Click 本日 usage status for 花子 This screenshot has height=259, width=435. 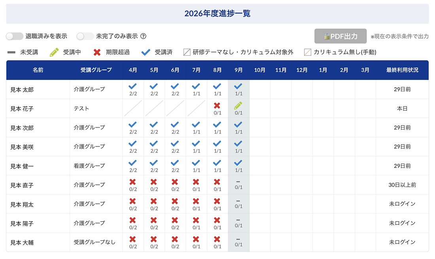(x=402, y=109)
